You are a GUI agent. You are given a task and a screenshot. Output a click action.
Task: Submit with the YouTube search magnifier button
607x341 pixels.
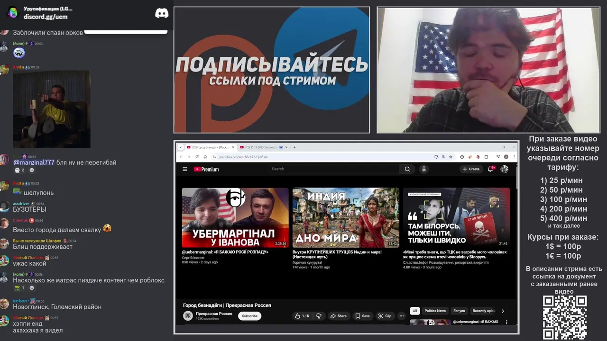coord(407,169)
